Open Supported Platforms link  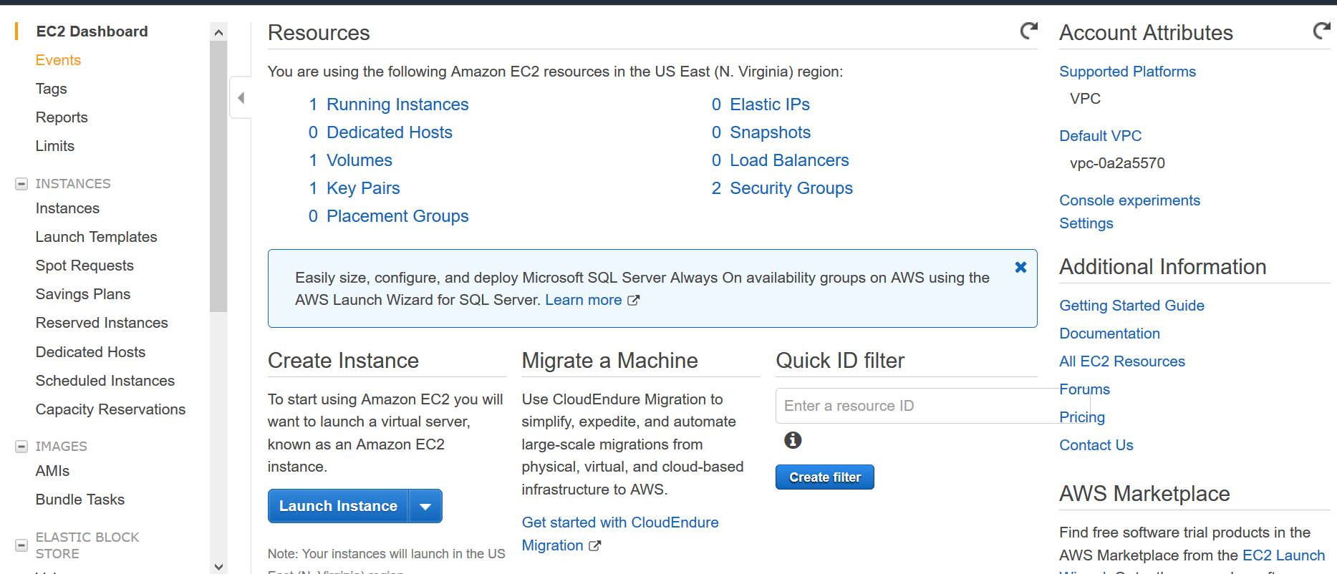click(1127, 72)
